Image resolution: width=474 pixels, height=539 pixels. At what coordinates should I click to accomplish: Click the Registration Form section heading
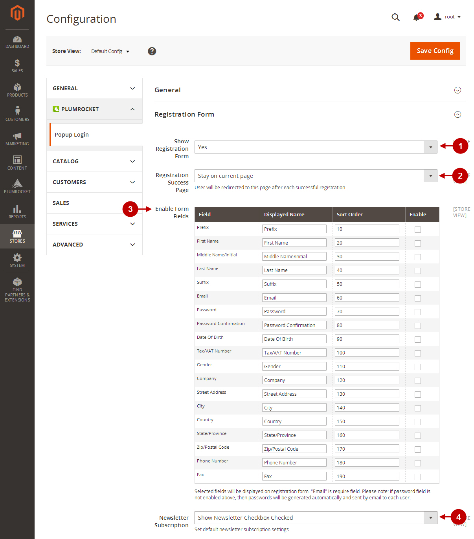coord(184,114)
